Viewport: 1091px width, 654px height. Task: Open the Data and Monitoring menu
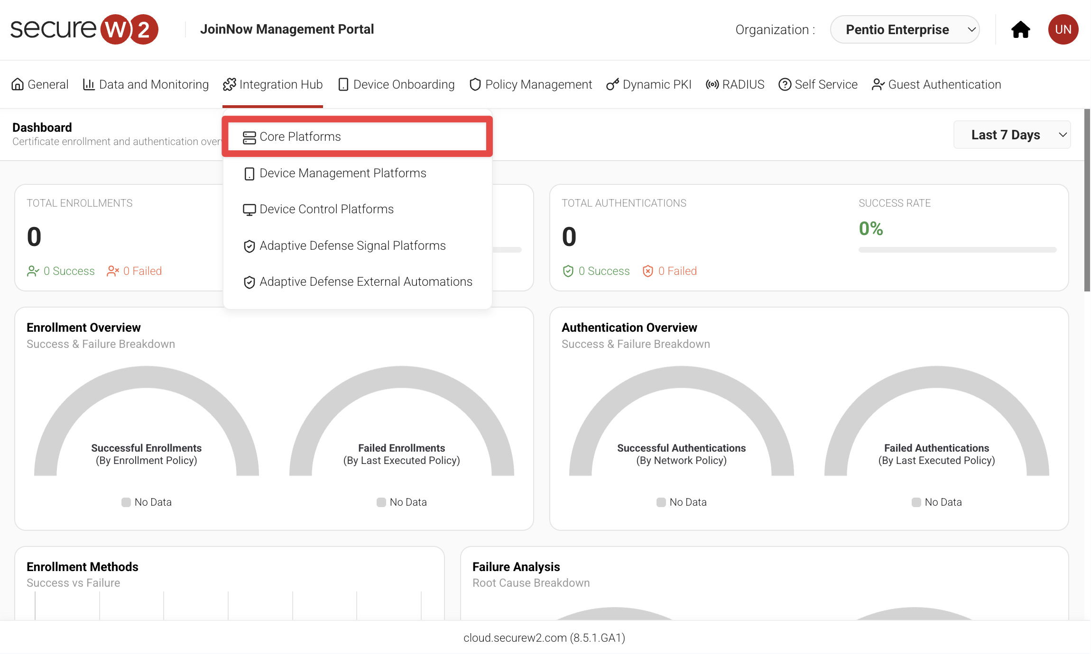[146, 84]
